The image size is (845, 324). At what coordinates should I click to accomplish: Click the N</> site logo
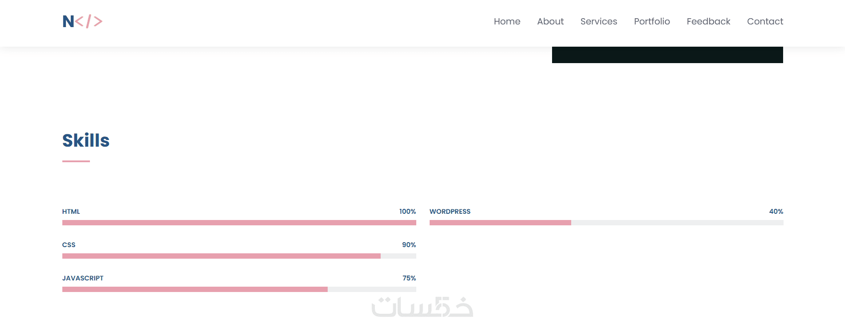click(82, 21)
